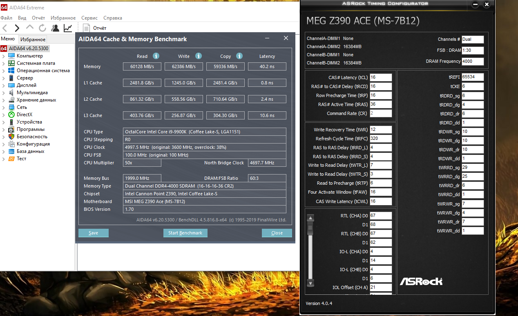This screenshot has width=518, height=316.
Task: Select AIDA64 v6.20.5300 root node
Action: [x=29, y=48]
